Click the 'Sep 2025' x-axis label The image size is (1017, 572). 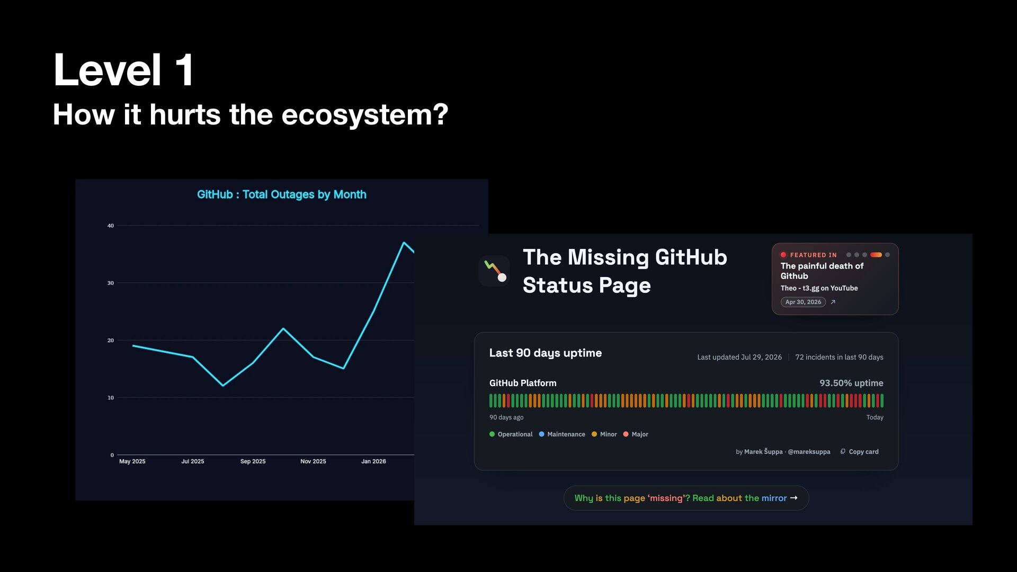click(253, 461)
